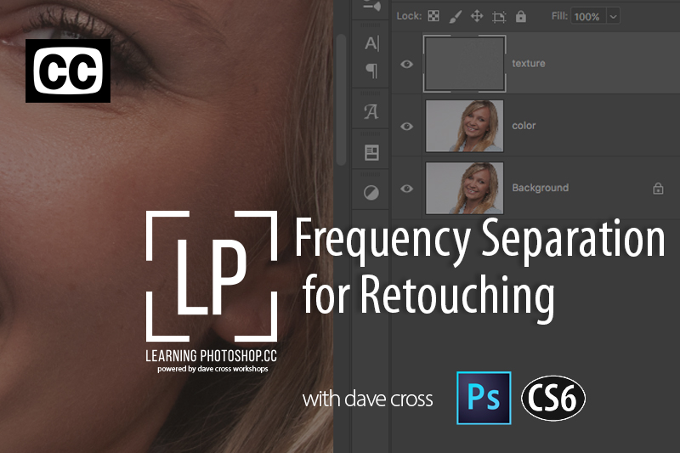Click the 'with dave cross' text
Screen dimensions: 680x453
click(x=367, y=399)
